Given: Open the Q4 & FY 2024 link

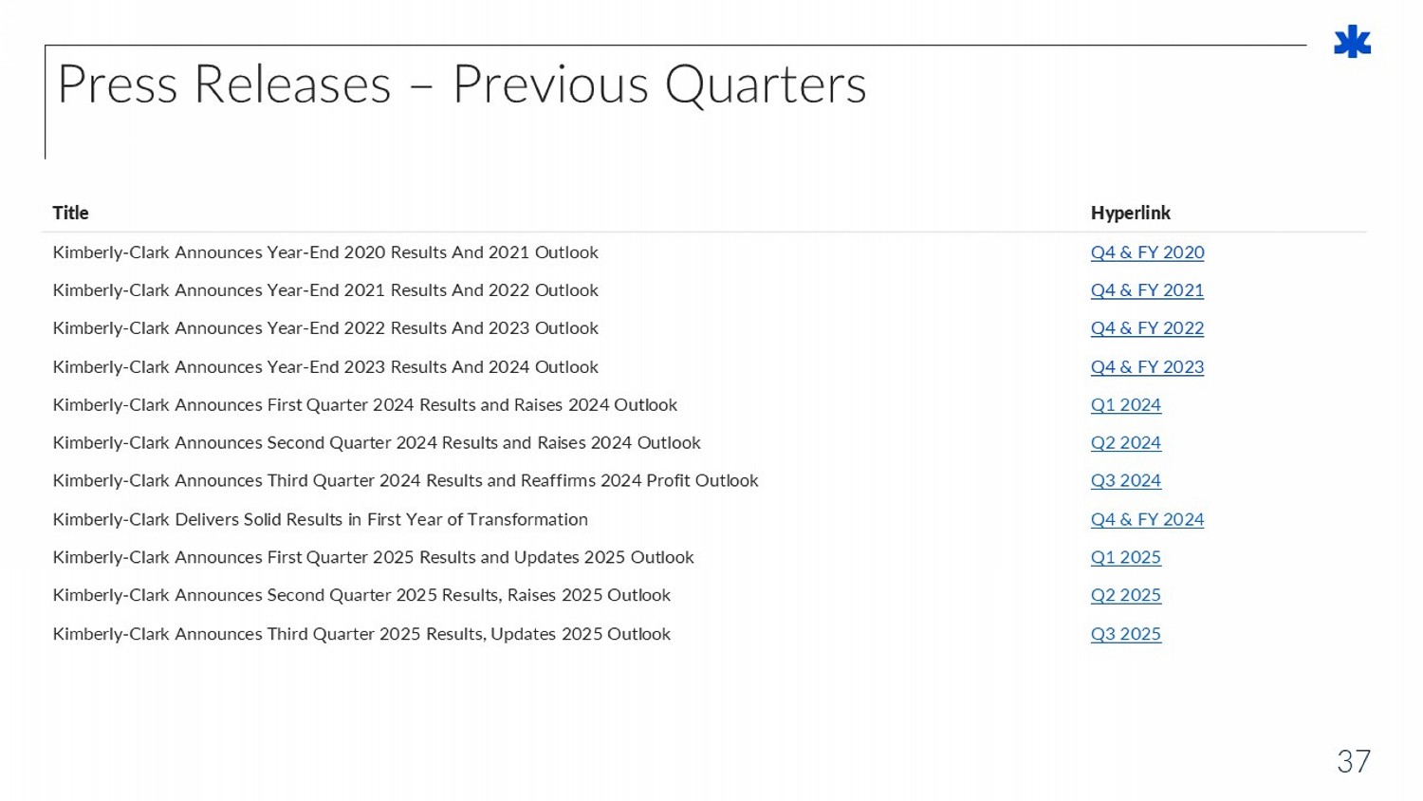Looking at the screenshot, I should pos(1147,520).
